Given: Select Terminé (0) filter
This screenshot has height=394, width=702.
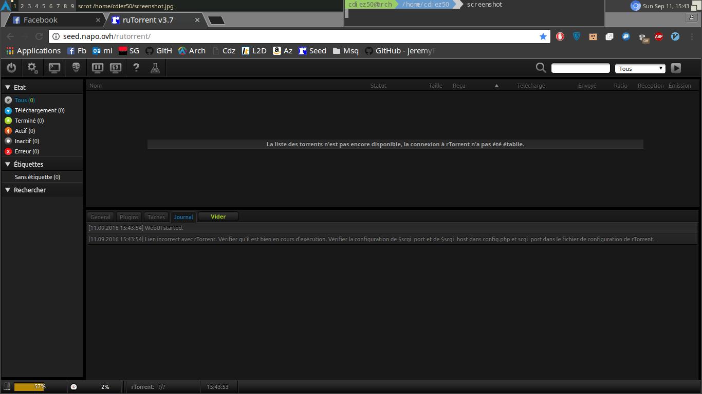Looking at the screenshot, I should click(x=29, y=121).
